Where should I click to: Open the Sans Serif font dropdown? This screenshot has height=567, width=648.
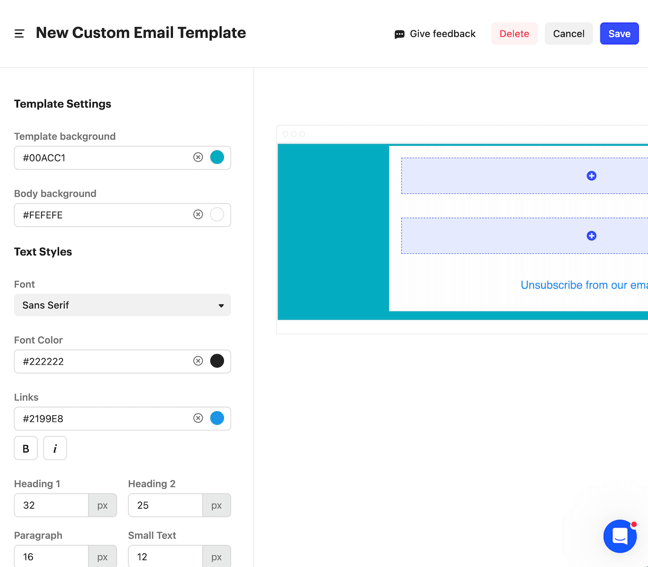tap(123, 305)
